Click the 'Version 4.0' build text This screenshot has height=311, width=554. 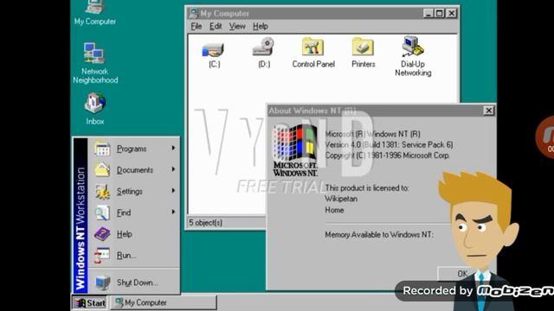[x=389, y=145]
